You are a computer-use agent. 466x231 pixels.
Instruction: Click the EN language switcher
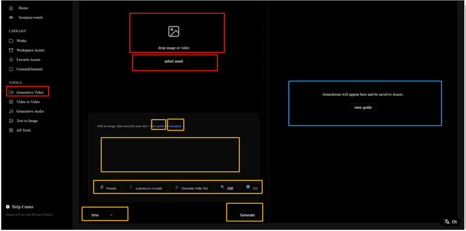450,222
